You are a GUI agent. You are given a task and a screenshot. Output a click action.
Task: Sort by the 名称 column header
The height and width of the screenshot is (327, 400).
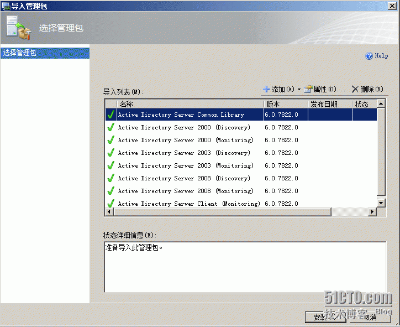pyautogui.click(x=190, y=104)
